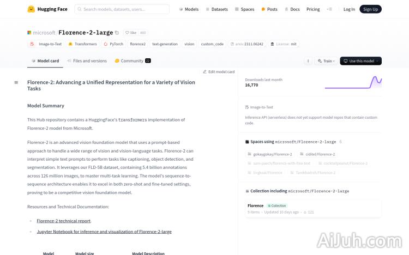
Task: Open the gokaygokay/Florence-2 space
Action: pyautogui.click(x=269, y=154)
